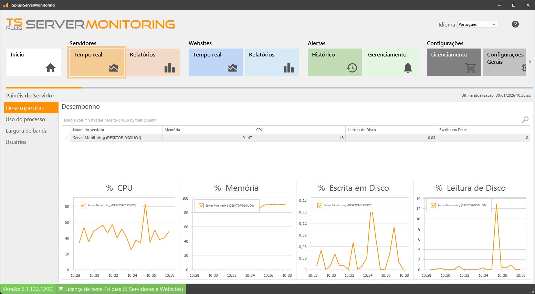Uncheck the server checkbox in CPU chart
This screenshot has height=294, width=535.
click(83, 206)
